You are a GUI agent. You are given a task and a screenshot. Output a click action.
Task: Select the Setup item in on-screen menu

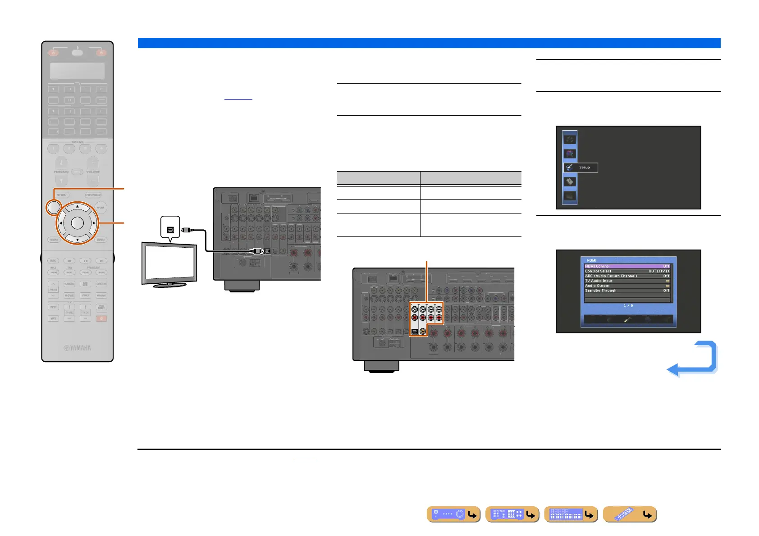(581, 167)
